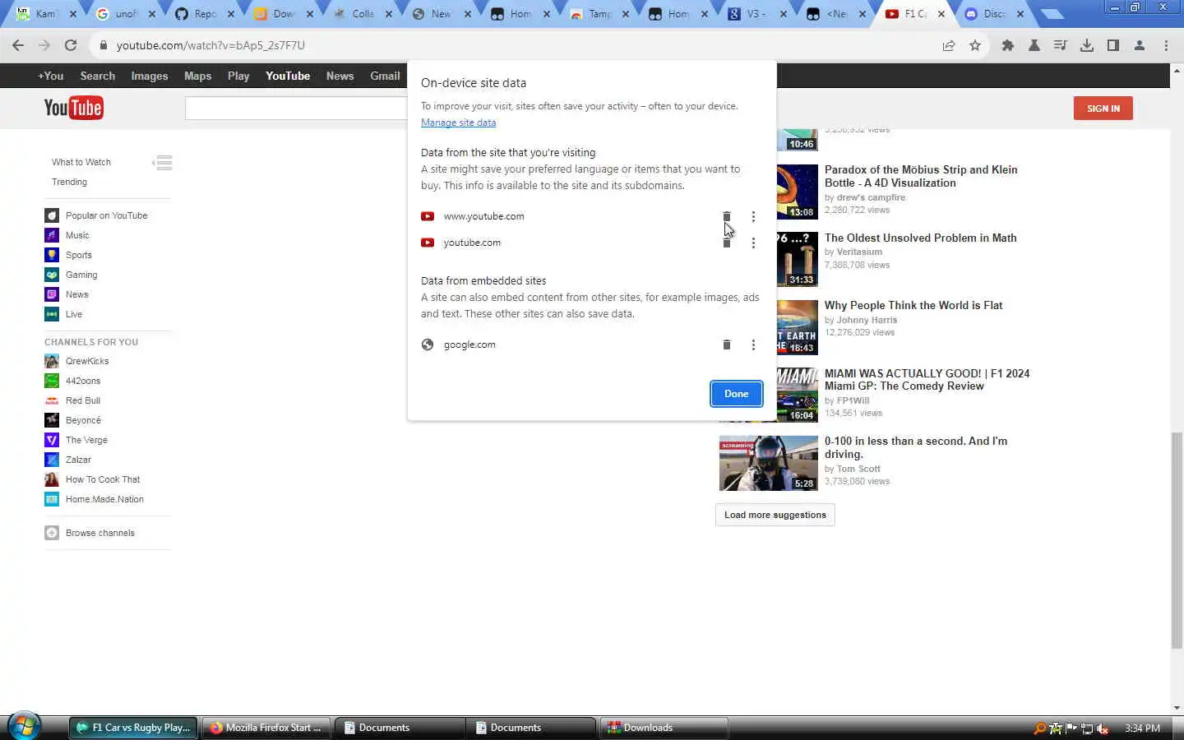The image size is (1184, 740).
Task: Open Chrome downloads icon
Action: click(x=1087, y=45)
